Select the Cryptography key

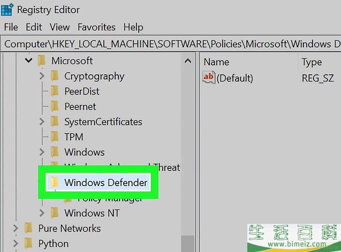[x=94, y=76]
